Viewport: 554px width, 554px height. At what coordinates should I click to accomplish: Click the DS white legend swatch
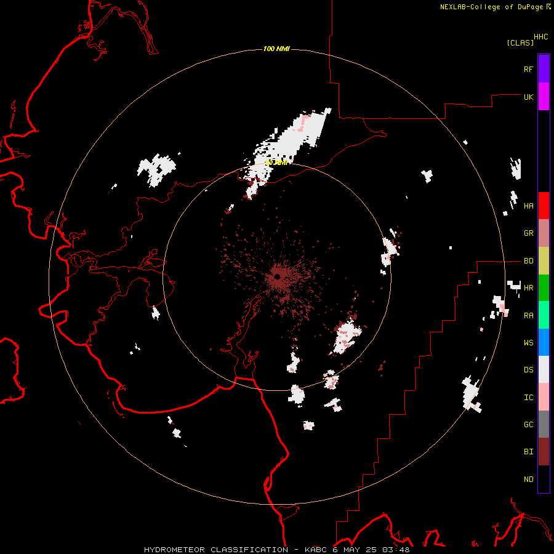[x=544, y=369]
